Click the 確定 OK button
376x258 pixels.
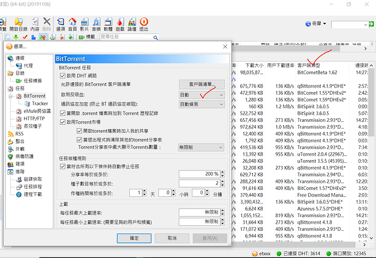pyautogui.click(x=134, y=238)
